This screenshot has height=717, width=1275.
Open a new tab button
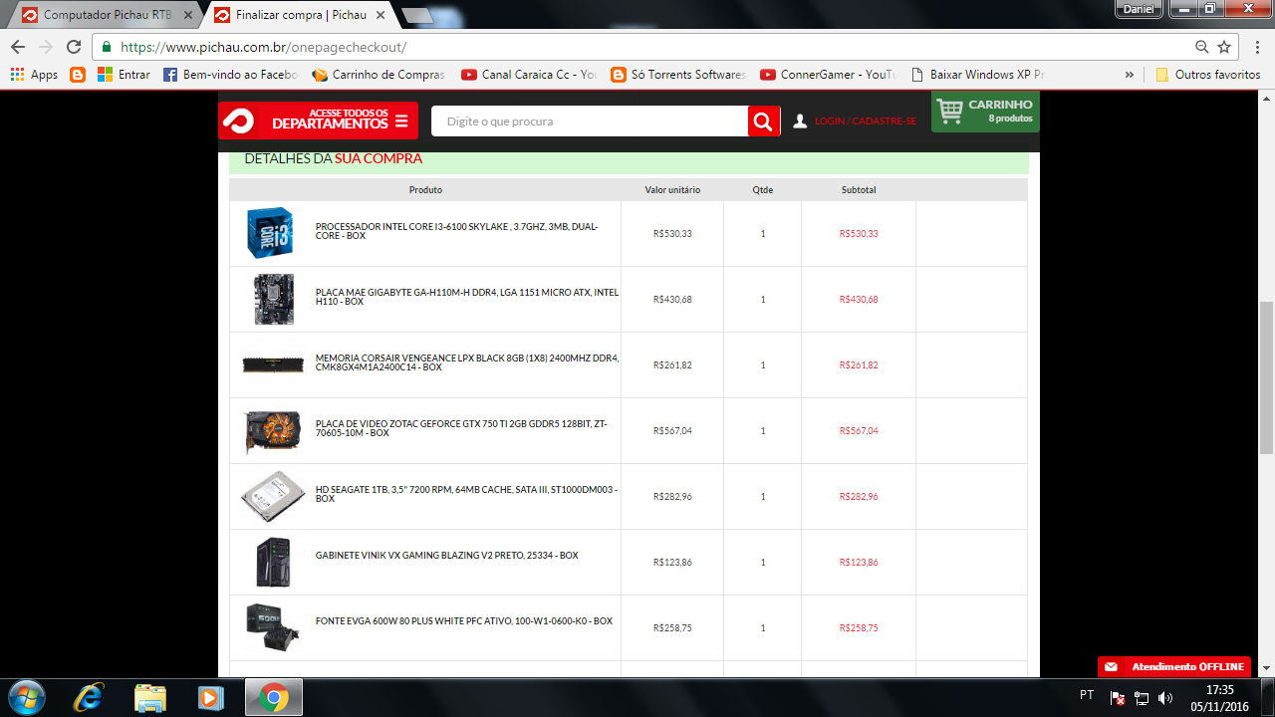pyautogui.click(x=417, y=15)
